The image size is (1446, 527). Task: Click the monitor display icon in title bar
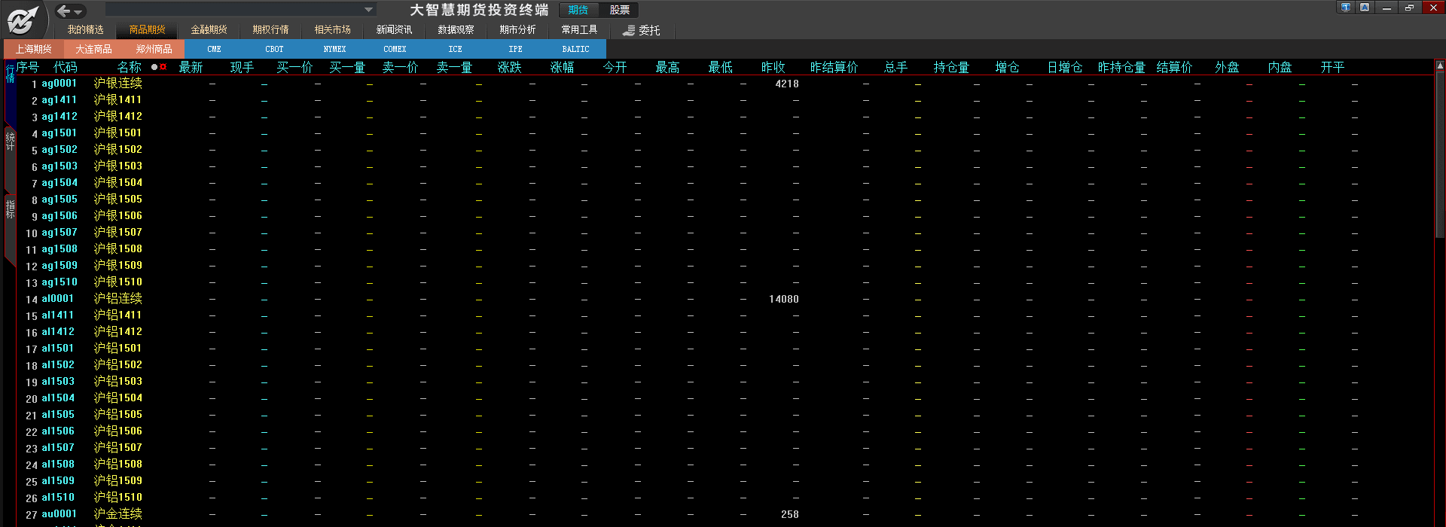click(1346, 8)
